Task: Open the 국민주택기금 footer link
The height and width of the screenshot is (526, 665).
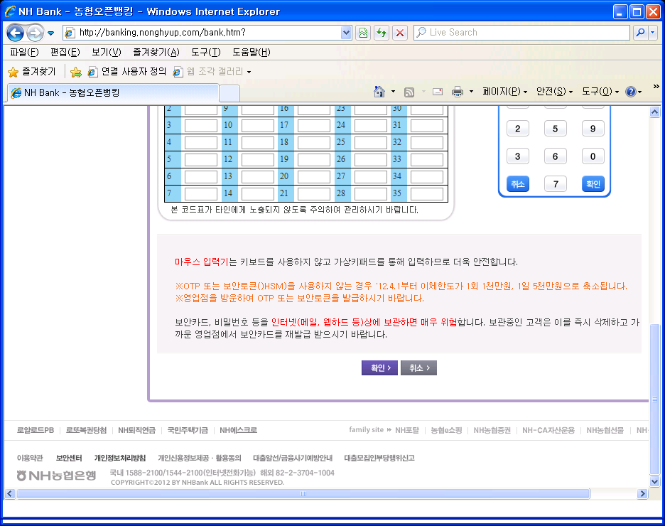Action: pos(188,430)
